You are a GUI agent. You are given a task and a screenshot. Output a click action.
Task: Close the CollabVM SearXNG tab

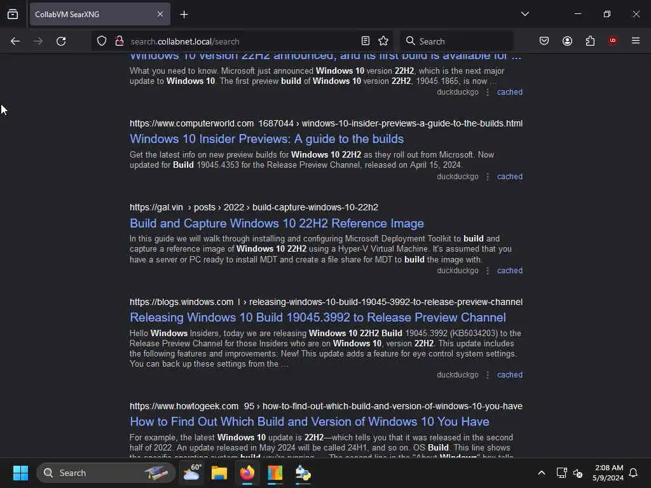160,14
